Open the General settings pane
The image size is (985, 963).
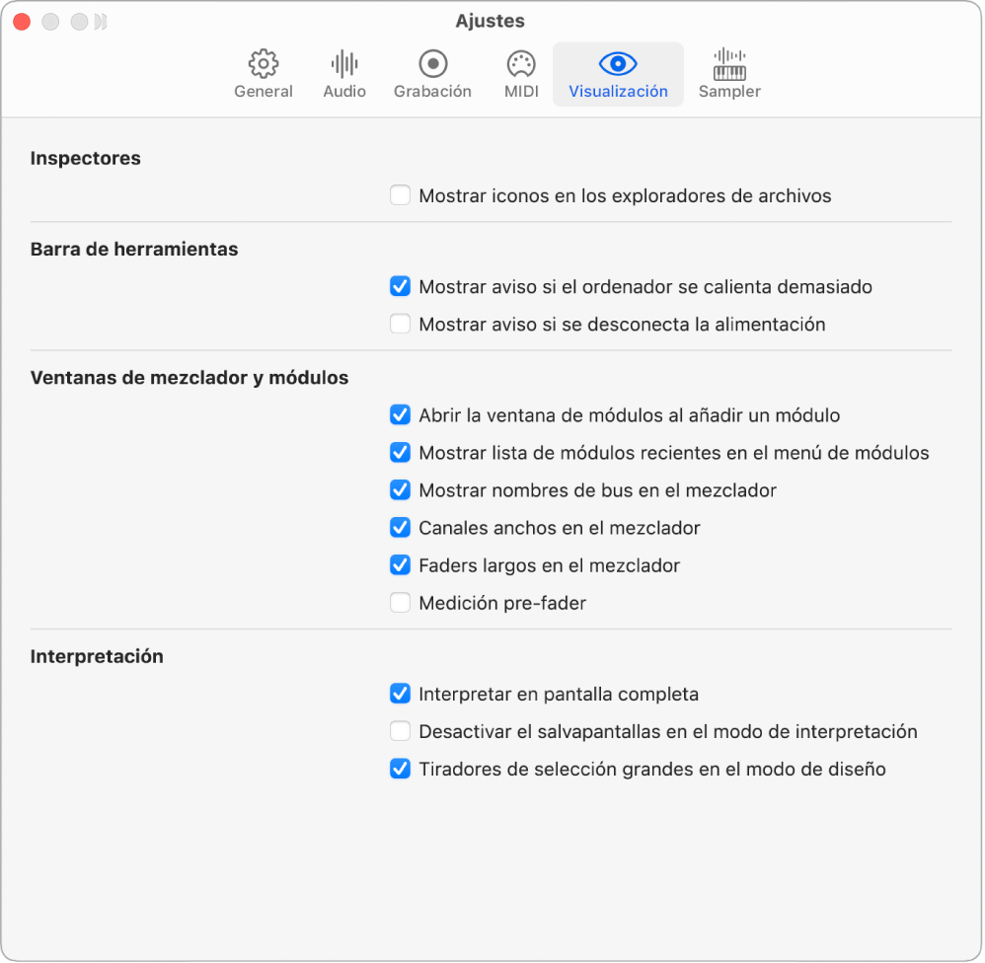pos(263,73)
